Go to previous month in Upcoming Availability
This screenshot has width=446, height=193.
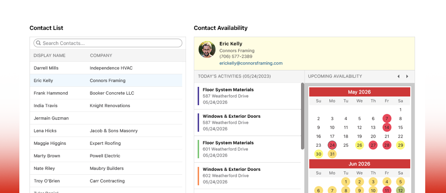399,76
